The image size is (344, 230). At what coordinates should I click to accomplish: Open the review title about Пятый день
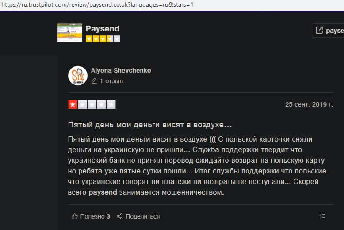coord(150,124)
